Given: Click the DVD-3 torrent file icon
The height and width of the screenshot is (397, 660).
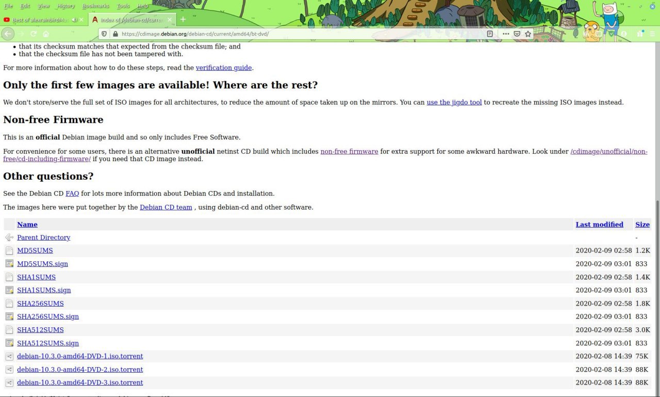Looking at the screenshot, I should pyautogui.click(x=9, y=383).
